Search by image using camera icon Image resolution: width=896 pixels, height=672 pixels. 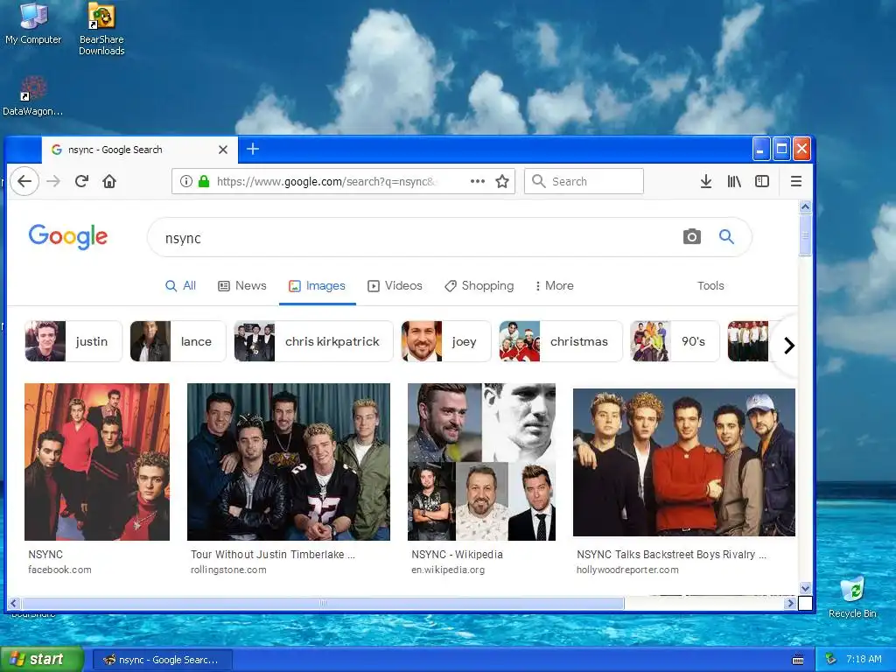[x=691, y=236]
